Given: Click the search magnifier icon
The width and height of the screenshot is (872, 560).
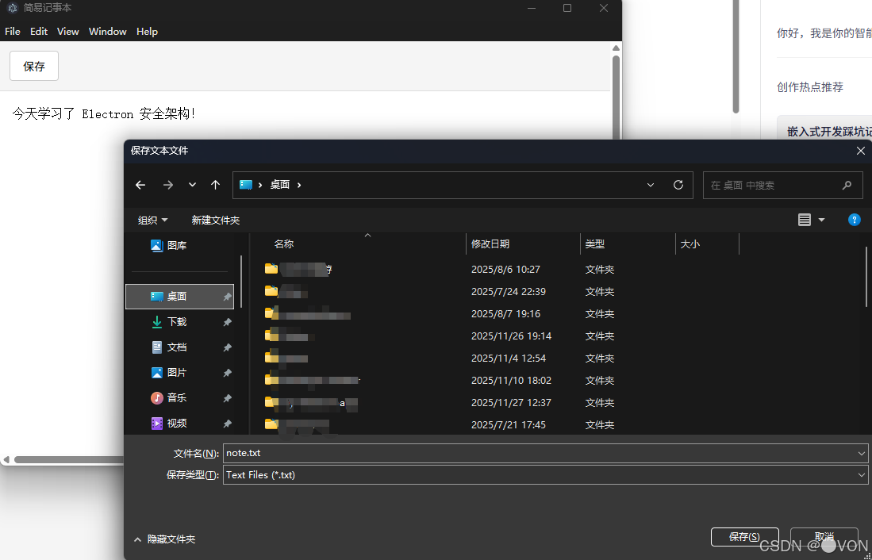Looking at the screenshot, I should [847, 185].
